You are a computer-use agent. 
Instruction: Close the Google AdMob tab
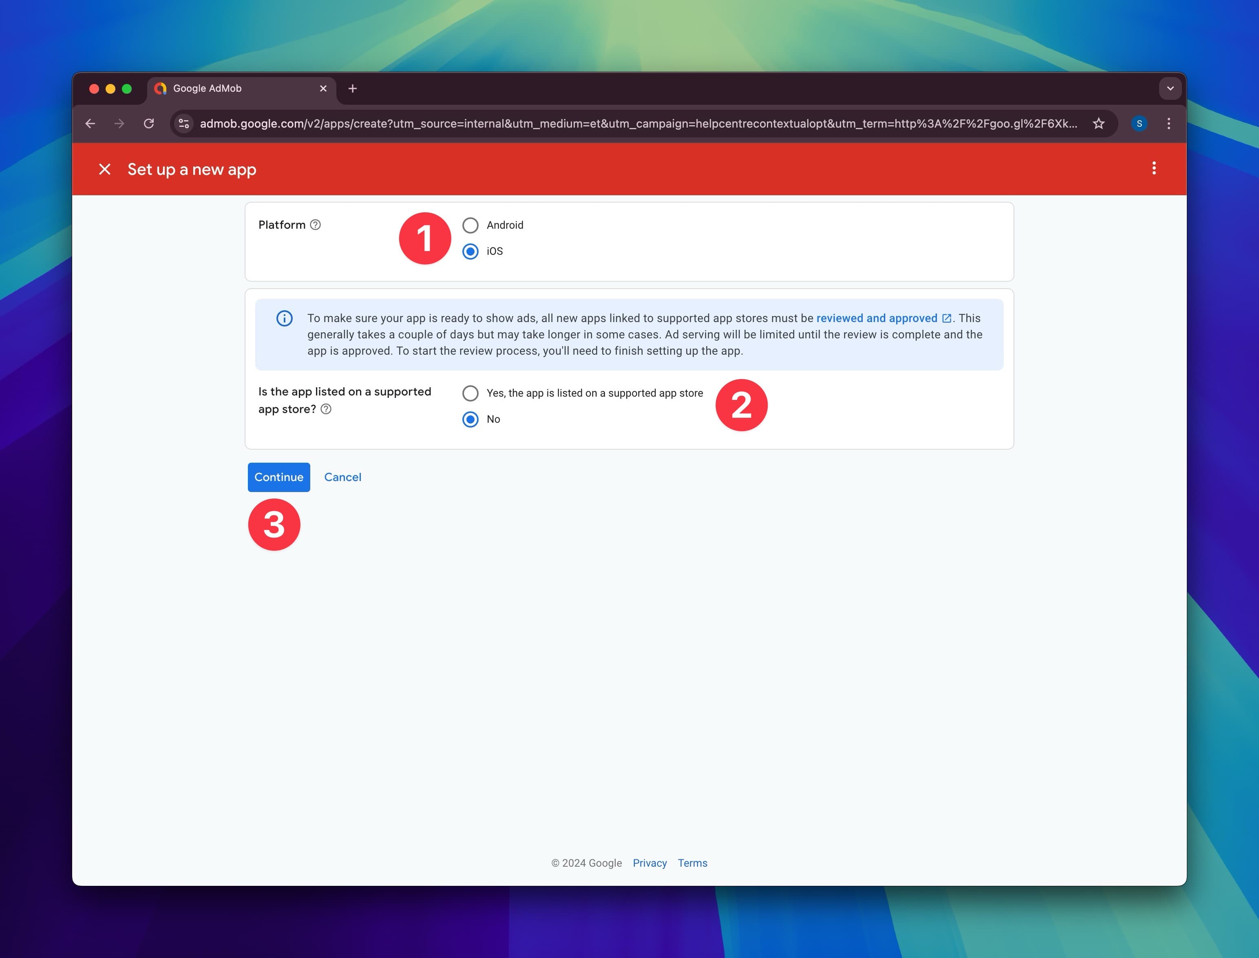point(323,88)
